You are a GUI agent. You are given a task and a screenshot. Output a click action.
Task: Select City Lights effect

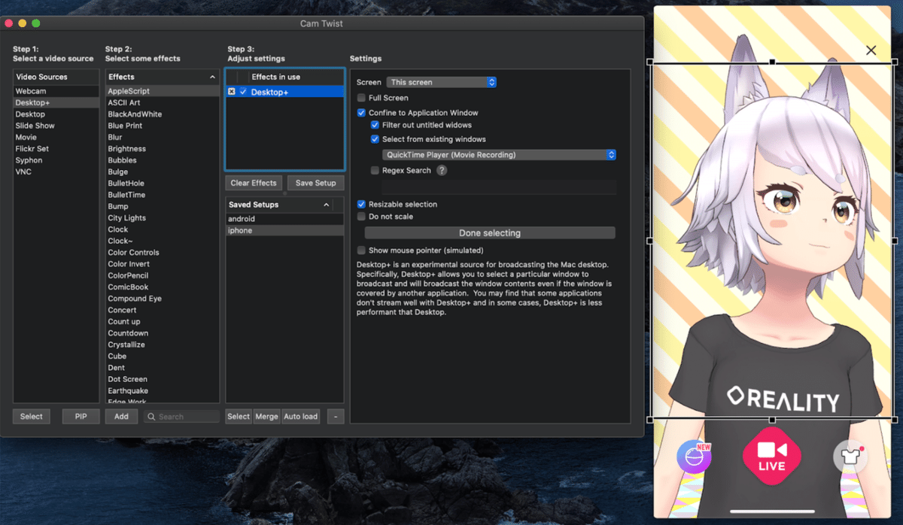point(162,218)
